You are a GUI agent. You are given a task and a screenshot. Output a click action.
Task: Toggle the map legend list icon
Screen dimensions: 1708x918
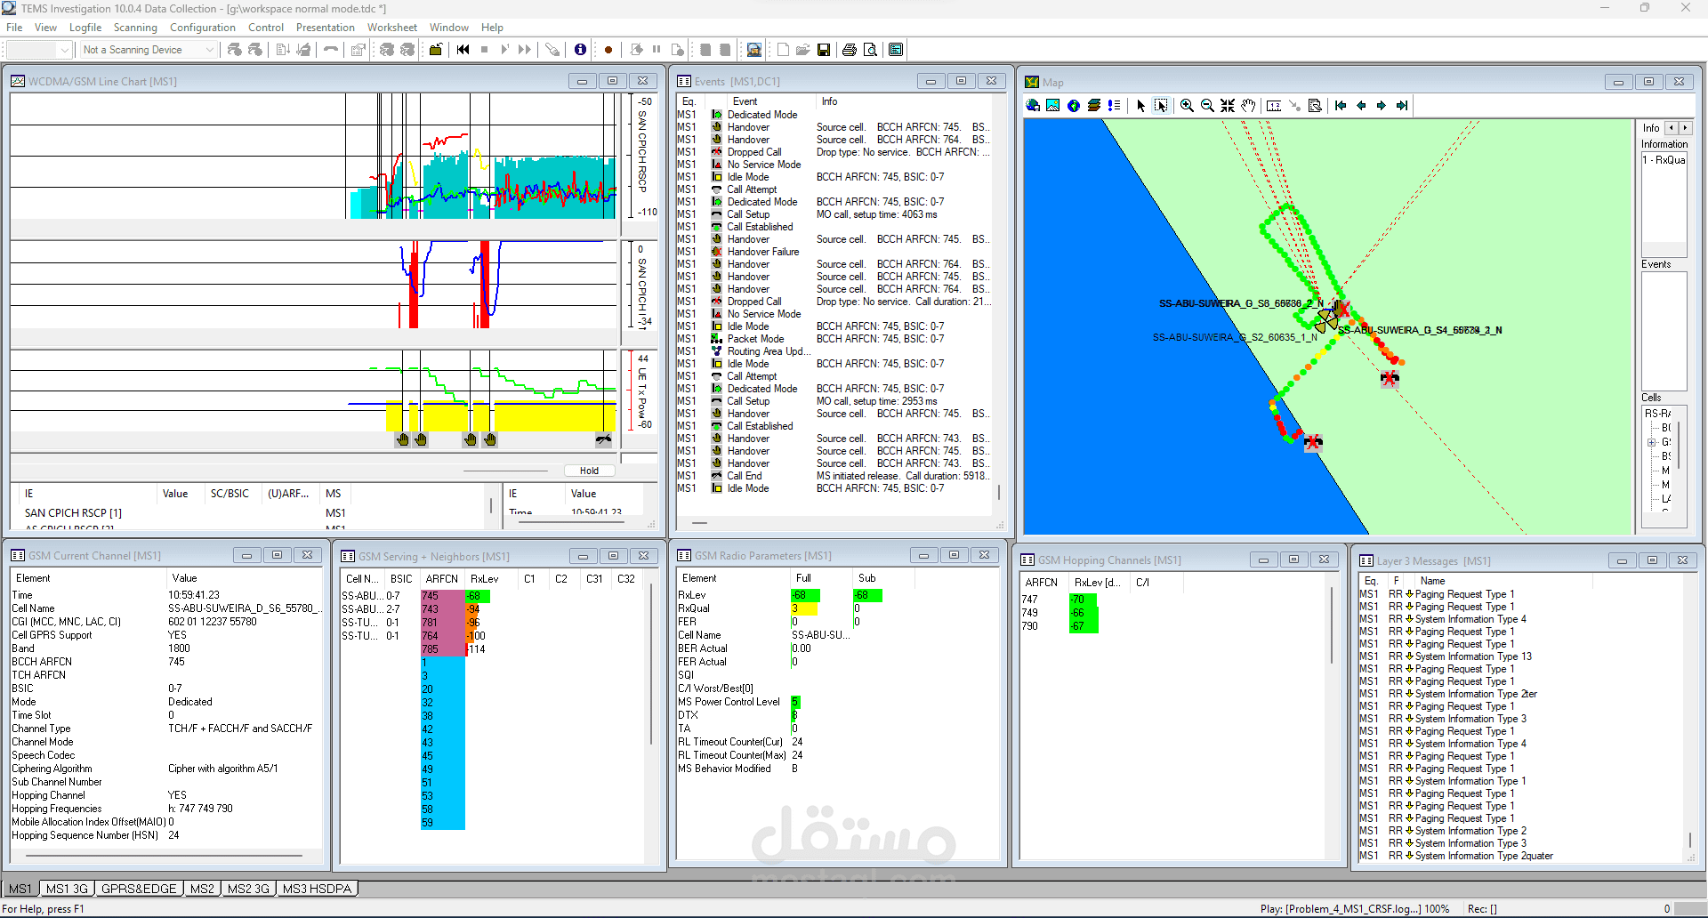coord(1114,106)
